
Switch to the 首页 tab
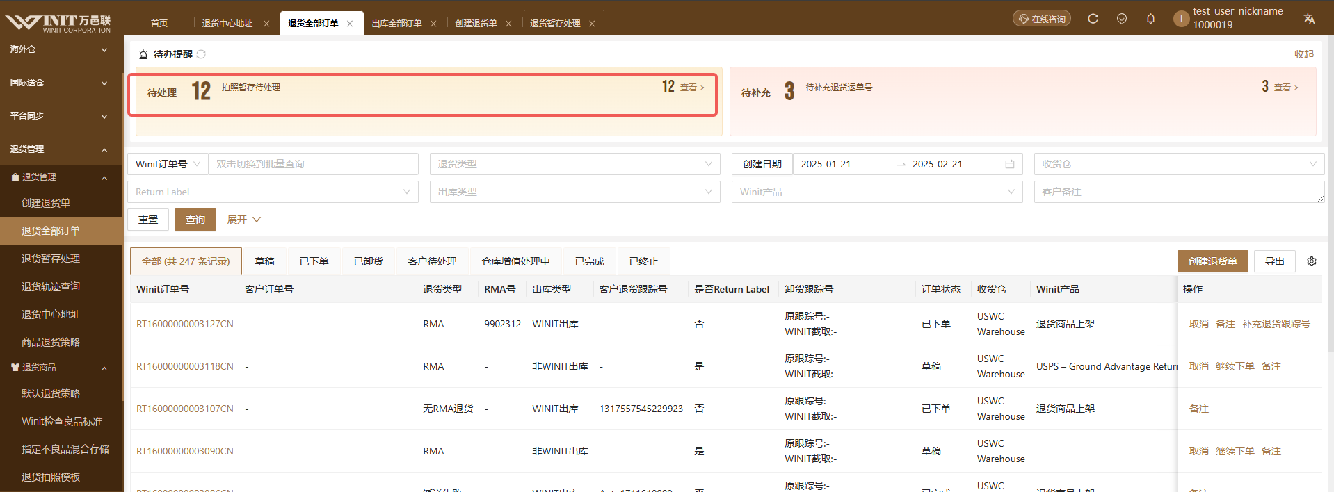159,24
